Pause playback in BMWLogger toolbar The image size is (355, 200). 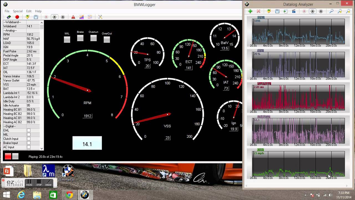(63, 17)
